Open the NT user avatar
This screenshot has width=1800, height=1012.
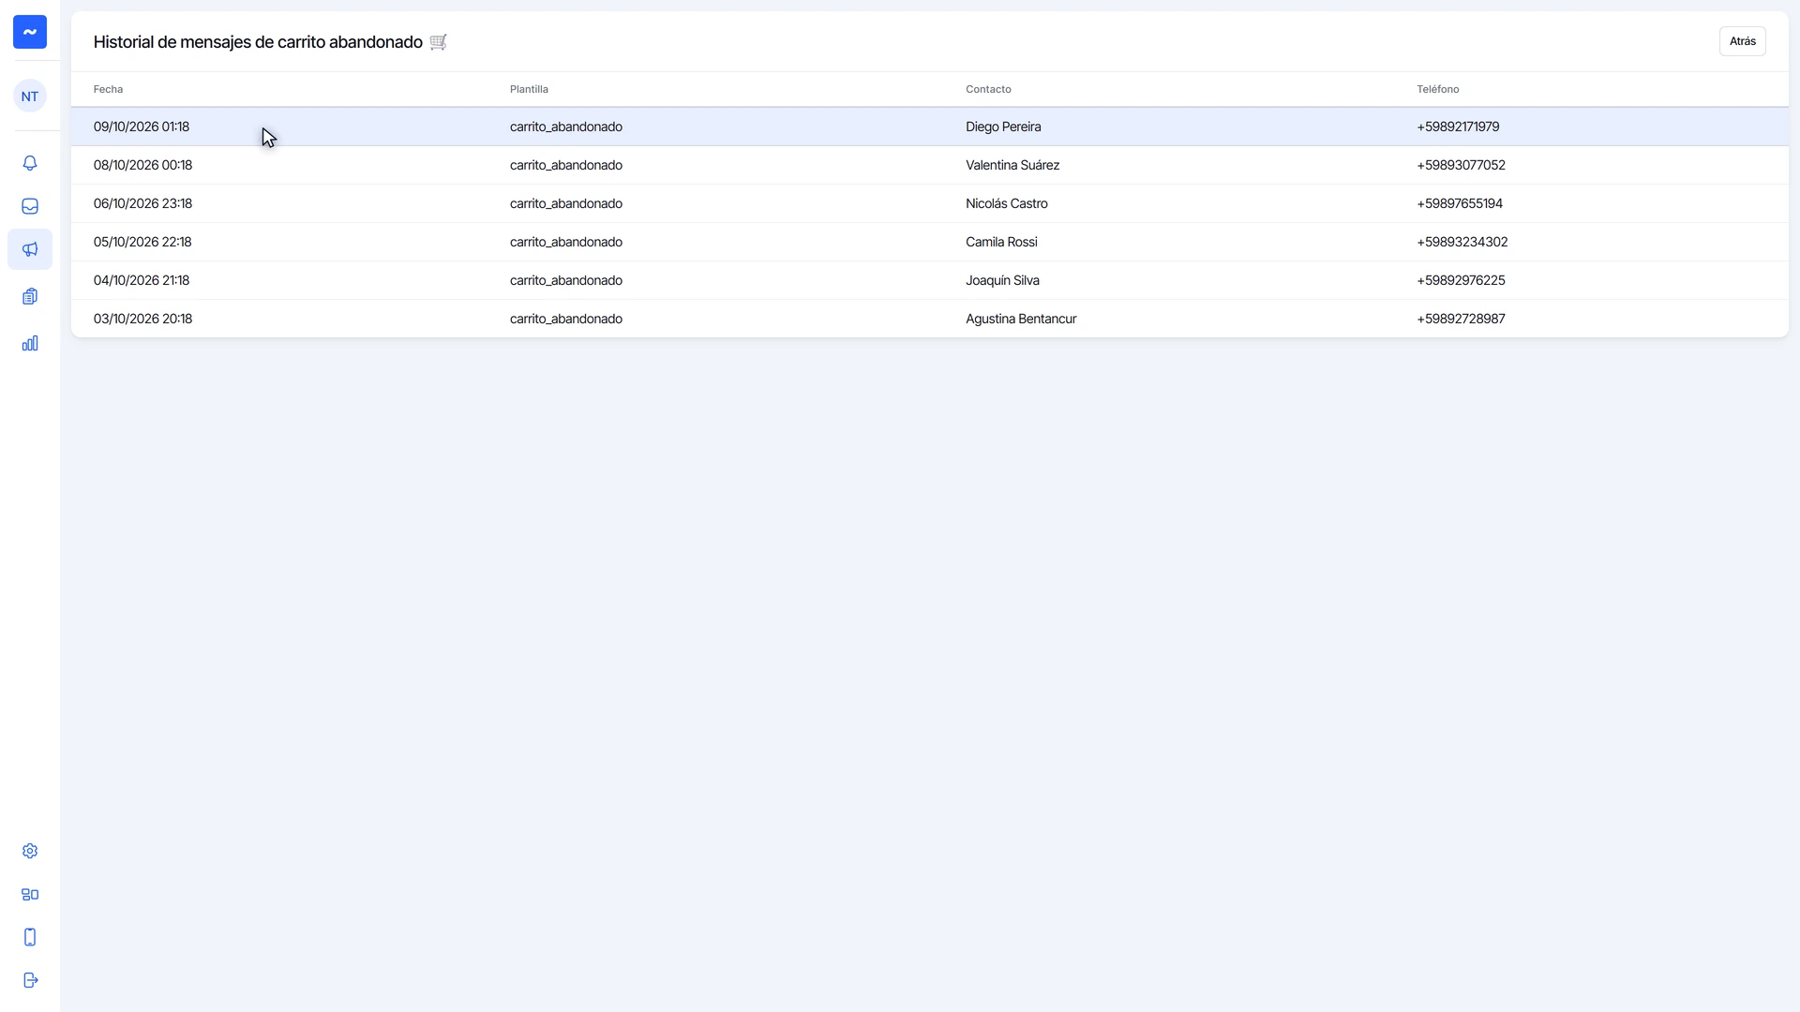tap(30, 96)
